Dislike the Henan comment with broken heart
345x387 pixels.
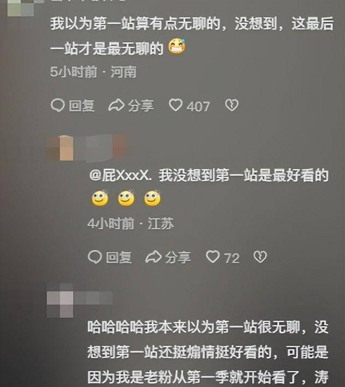tap(231, 105)
